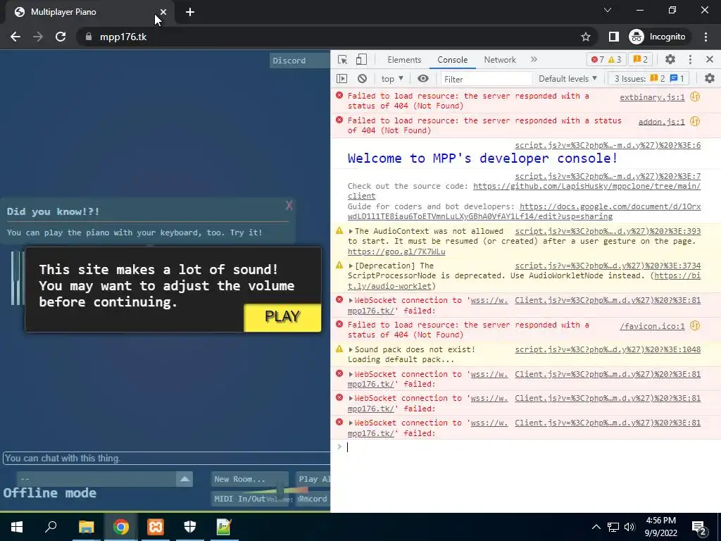The width and height of the screenshot is (721, 541).
Task: Click the New Room... button
Action: tap(250, 479)
